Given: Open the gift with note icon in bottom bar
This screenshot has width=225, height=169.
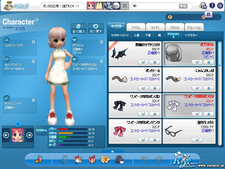Looking at the screenshot, I should [x=78, y=159].
